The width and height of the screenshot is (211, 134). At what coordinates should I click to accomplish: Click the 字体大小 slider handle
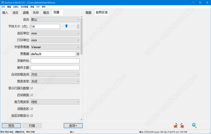[66, 26]
